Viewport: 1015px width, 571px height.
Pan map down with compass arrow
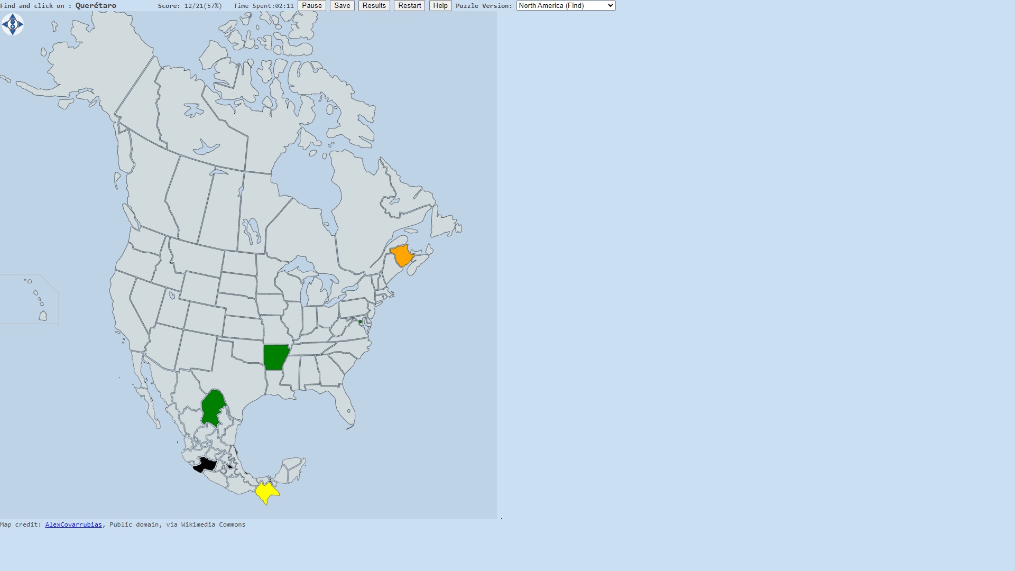point(13,32)
